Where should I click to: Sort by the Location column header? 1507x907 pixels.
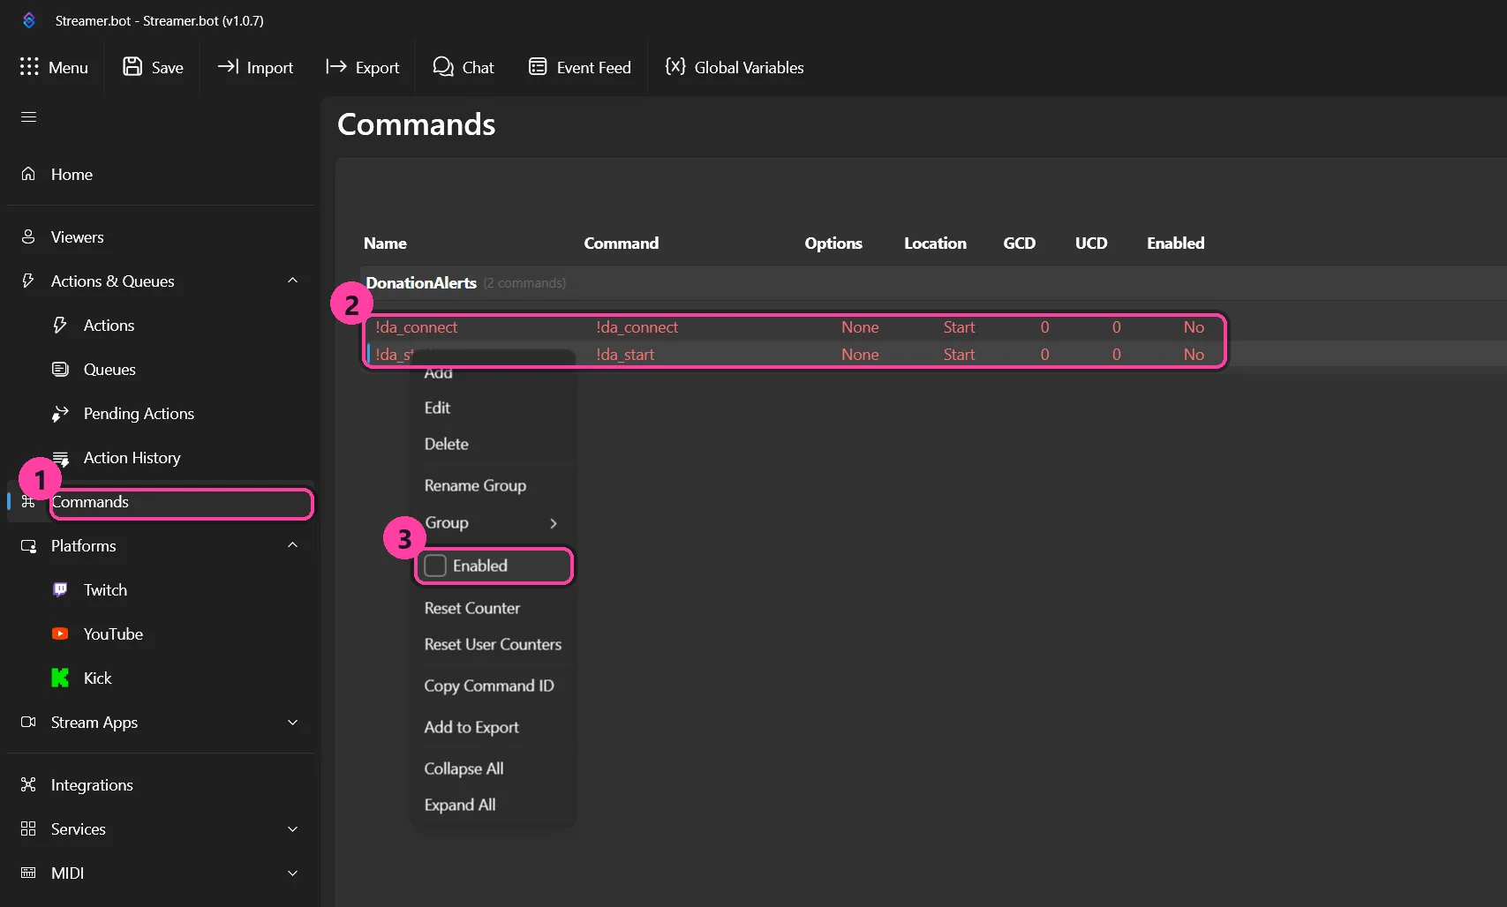click(x=935, y=243)
